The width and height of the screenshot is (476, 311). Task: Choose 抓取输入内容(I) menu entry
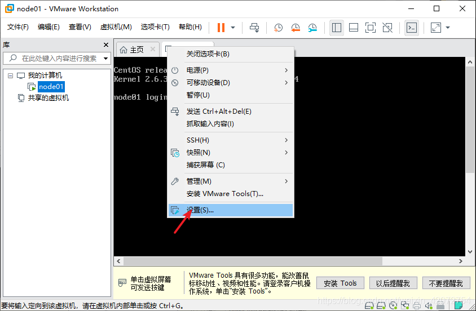(x=231, y=124)
